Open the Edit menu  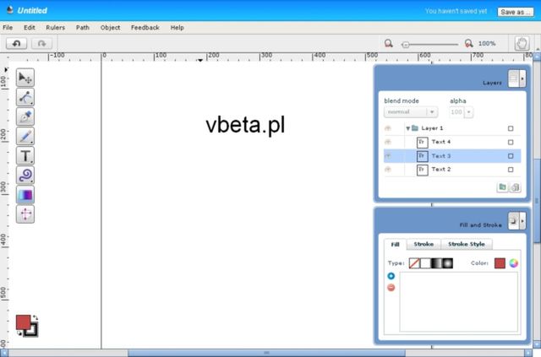[30, 28]
